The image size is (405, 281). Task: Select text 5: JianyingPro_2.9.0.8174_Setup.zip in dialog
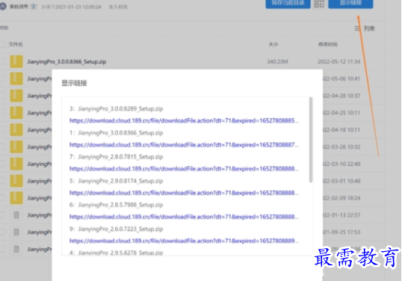click(117, 181)
